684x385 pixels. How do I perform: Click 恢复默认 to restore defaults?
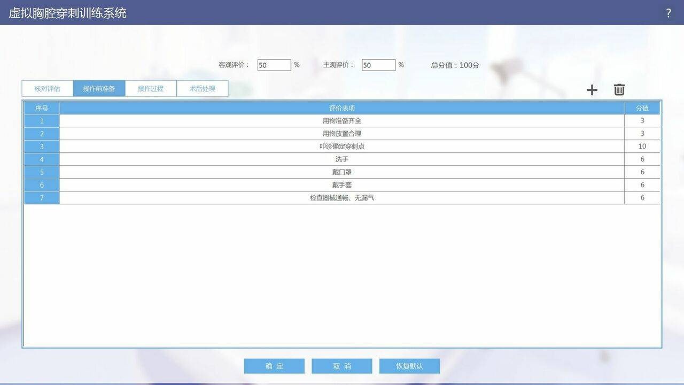[409, 366]
